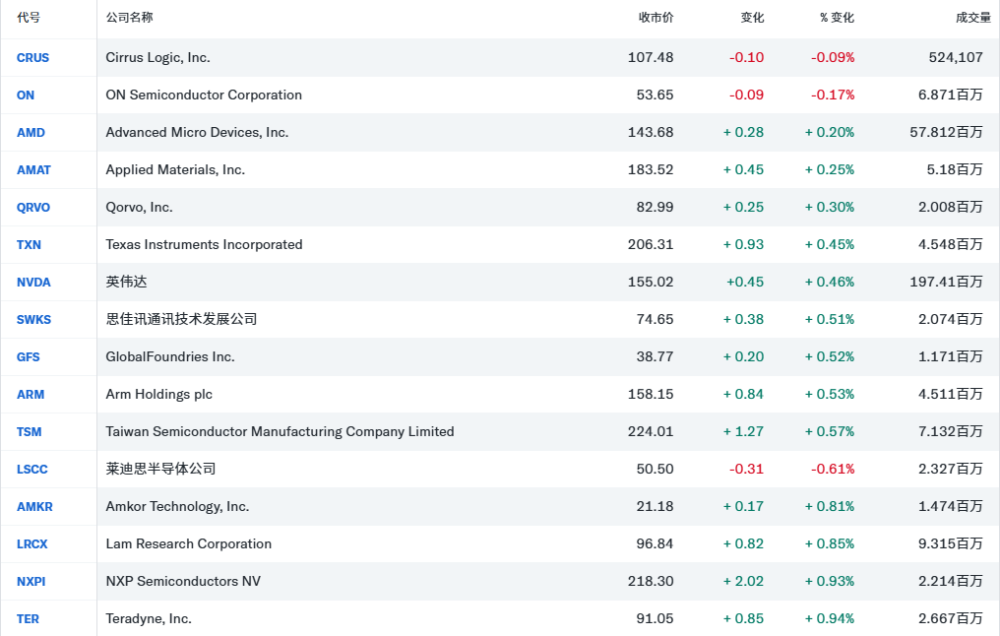This screenshot has height=636, width=1000.
Task: Open the CRUS ticker link
Action: click(x=32, y=58)
